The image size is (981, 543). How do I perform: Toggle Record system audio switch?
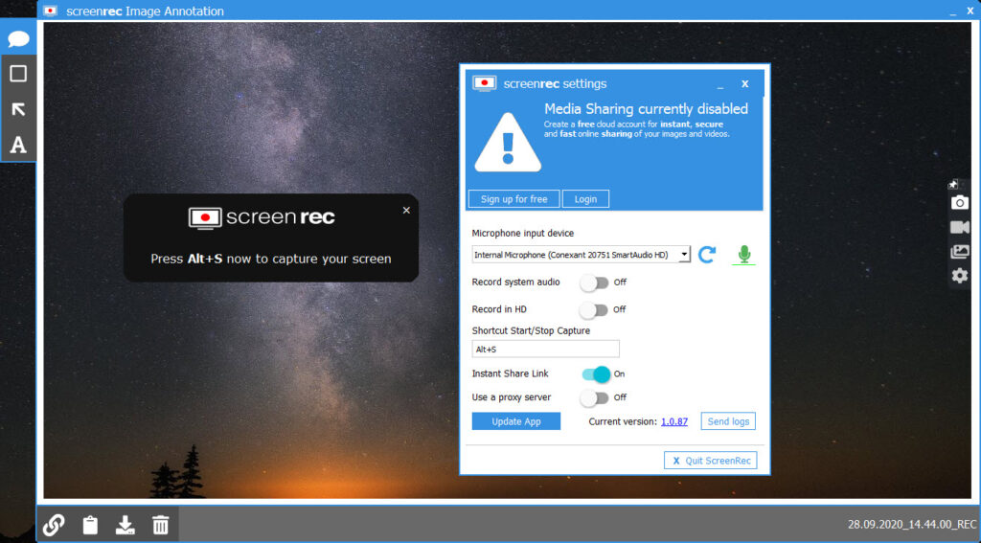[x=594, y=283]
